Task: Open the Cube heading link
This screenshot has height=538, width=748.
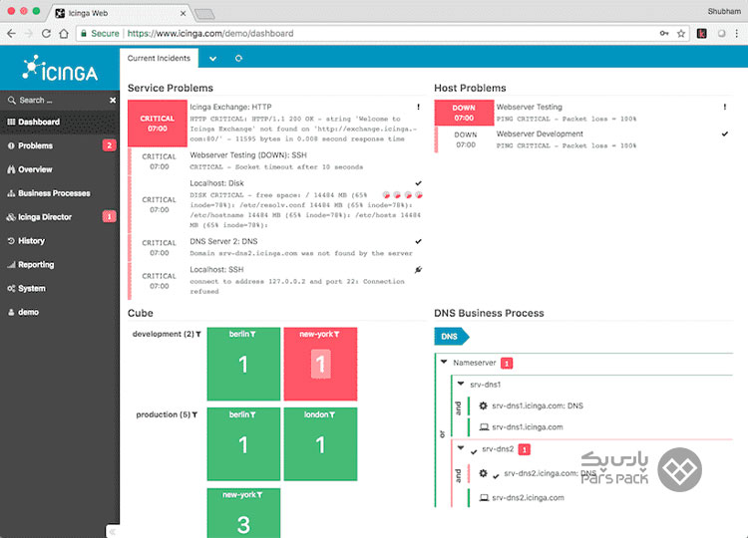Action: (x=141, y=313)
